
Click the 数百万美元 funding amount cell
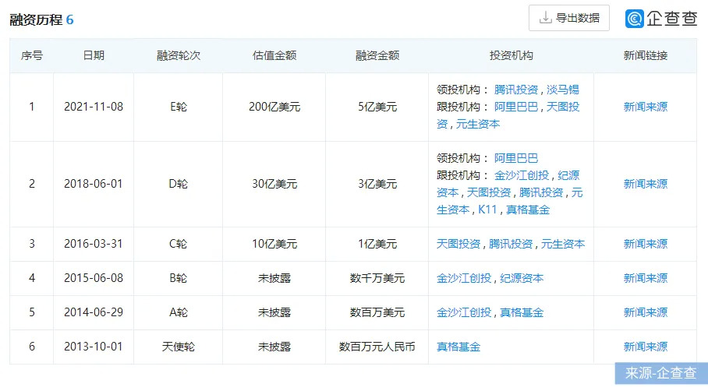coord(377,312)
